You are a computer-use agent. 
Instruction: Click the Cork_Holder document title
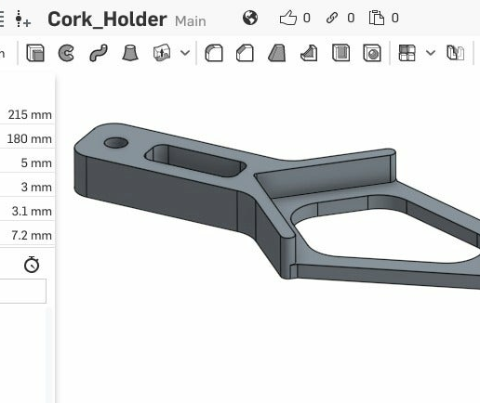pos(107,19)
